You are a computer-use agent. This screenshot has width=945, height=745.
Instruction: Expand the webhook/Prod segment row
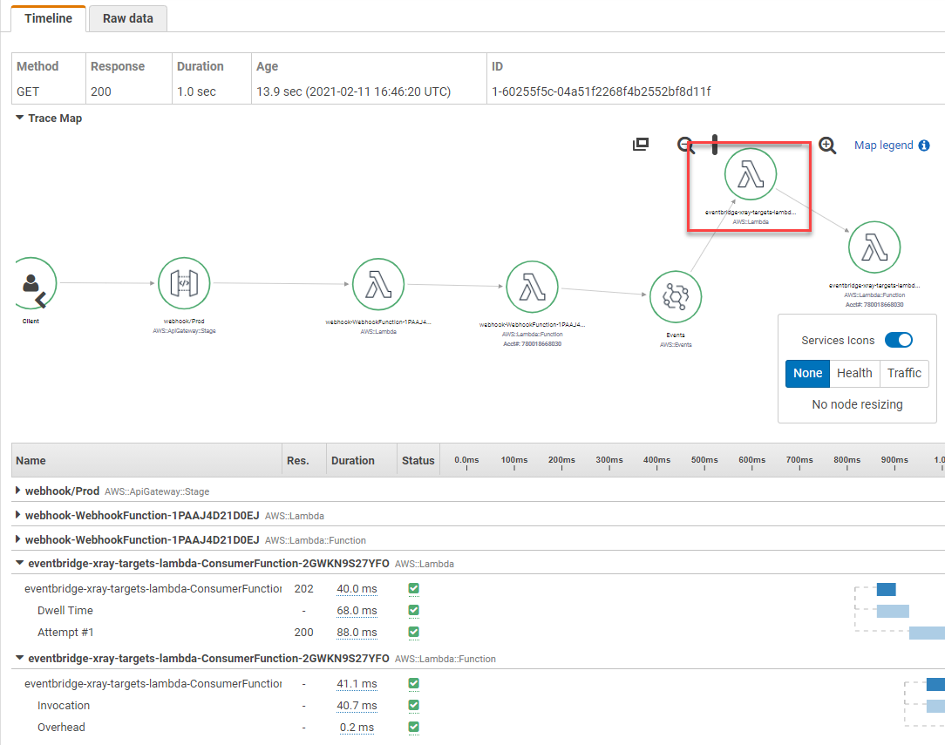tap(18, 491)
